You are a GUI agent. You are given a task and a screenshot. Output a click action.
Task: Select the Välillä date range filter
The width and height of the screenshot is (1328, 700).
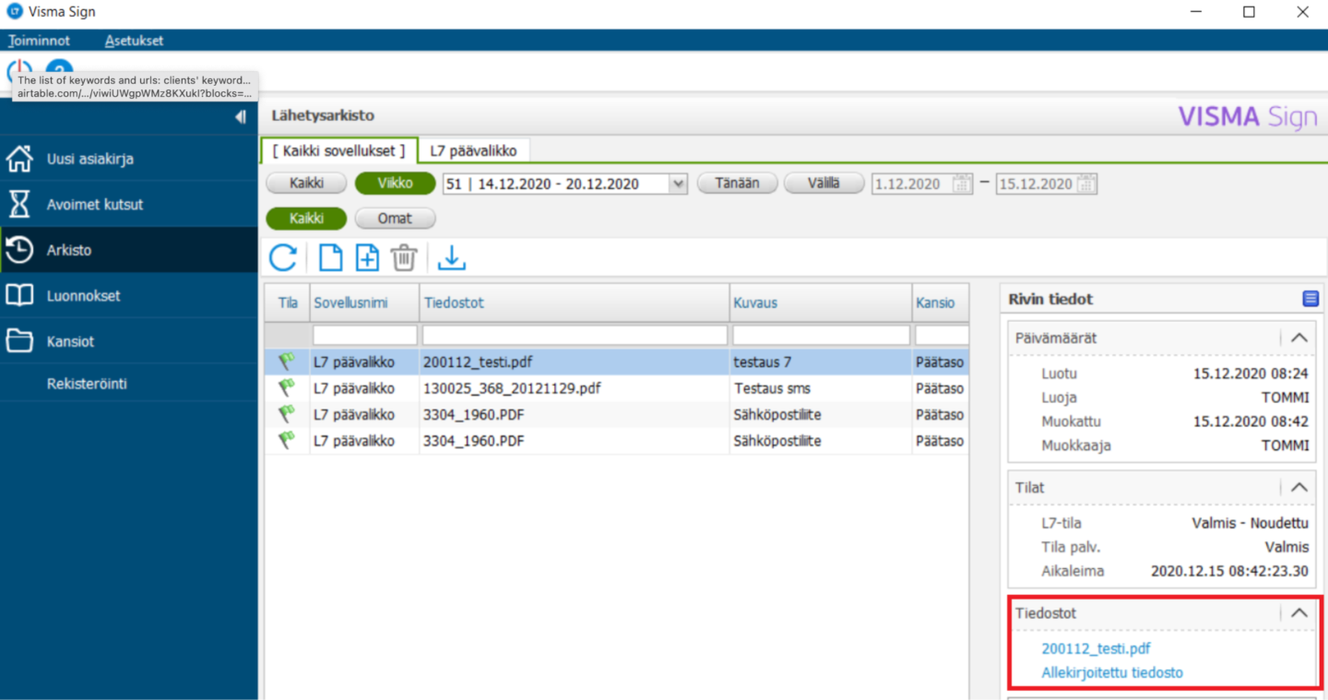click(x=824, y=184)
